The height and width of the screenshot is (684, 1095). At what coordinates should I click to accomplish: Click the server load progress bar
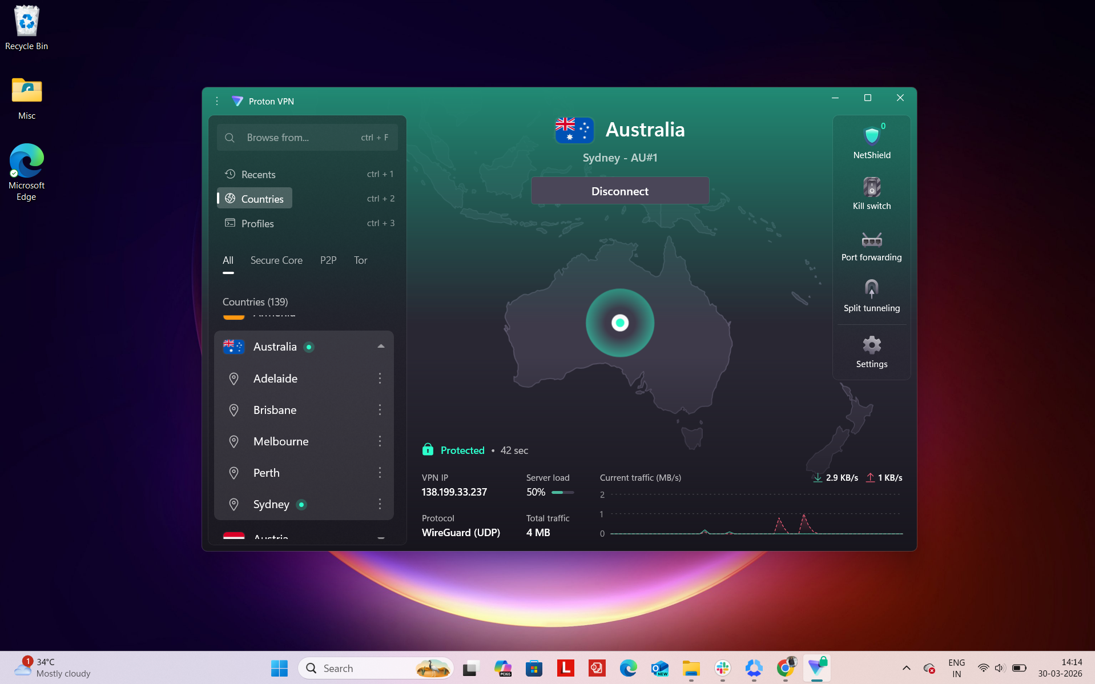pos(562,492)
